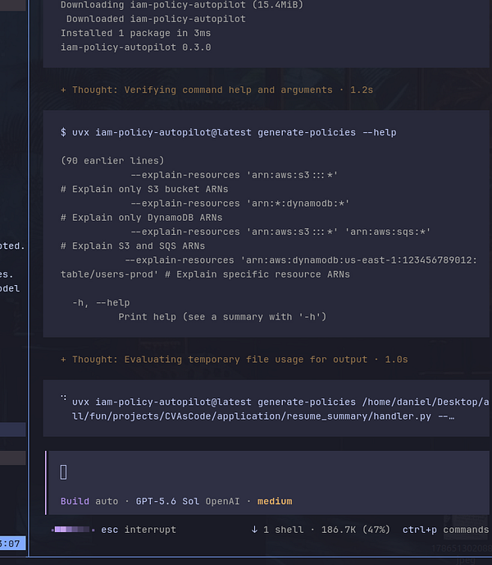Click the '(90 earlier lines)' collapsed output text
The height and width of the screenshot is (565, 492).
(112, 160)
